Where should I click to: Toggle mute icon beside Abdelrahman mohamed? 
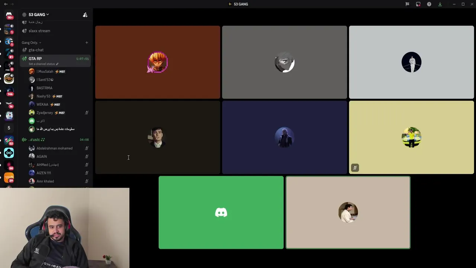[x=87, y=148]
